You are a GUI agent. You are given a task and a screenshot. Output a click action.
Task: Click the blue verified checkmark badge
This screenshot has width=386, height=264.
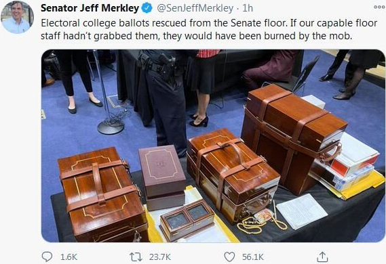point(147,8)
